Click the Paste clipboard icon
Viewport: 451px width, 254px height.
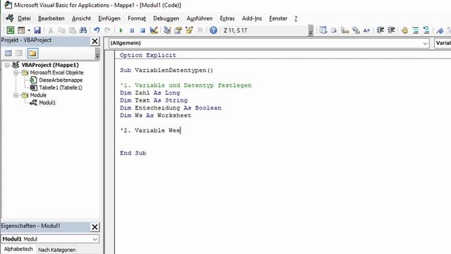coord(72,30)
